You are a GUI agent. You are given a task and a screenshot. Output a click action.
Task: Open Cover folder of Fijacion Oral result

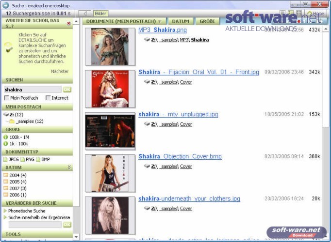coord(186,82)
